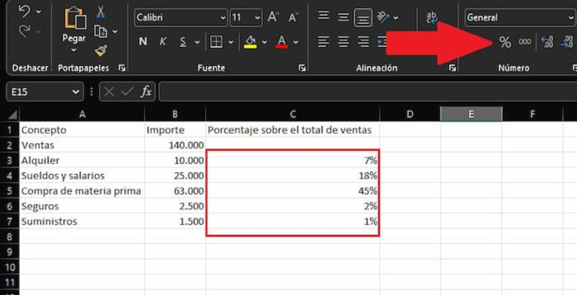The width and height of the screenshot is (577, 295).
Task: Open fill color palette dropdown arrow
Action: (x=264, y=42)
